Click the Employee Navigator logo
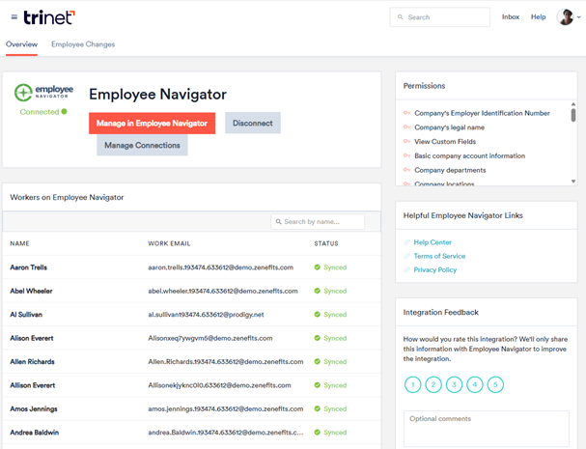Image resolution: width=586 pixels, height=449 pixels. (43, 93)
